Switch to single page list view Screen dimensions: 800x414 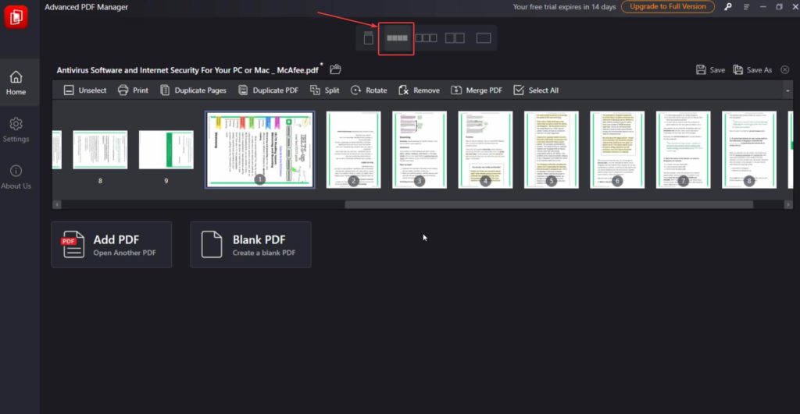click(x=369, y=38)
